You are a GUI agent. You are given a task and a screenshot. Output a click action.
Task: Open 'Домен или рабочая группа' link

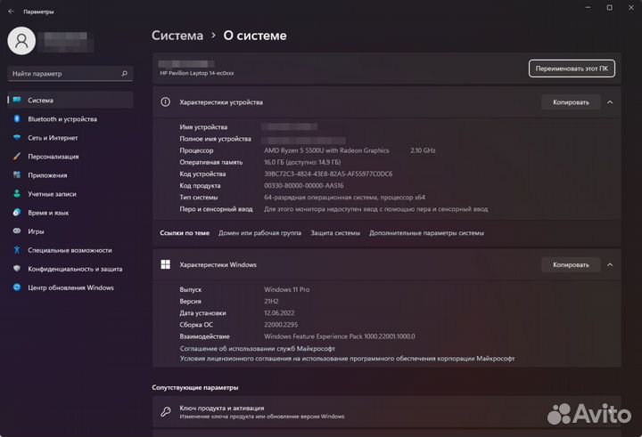point(259,233)
